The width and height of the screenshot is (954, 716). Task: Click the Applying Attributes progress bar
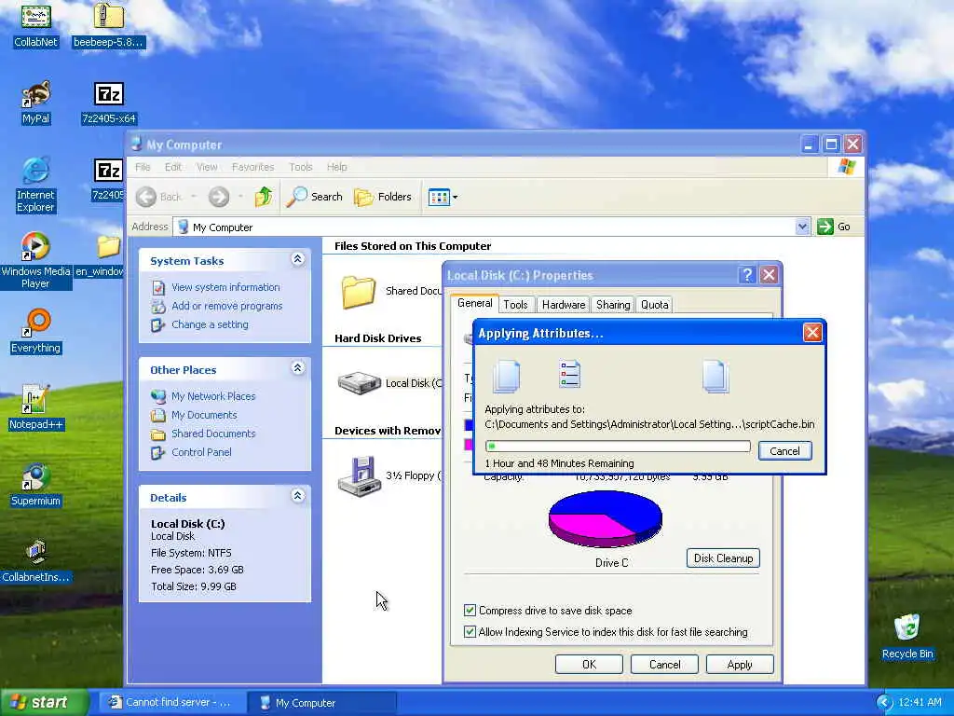click(618, 447)
